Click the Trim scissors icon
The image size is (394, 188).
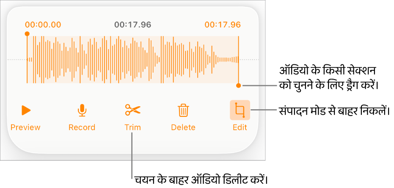click(133, 110)
